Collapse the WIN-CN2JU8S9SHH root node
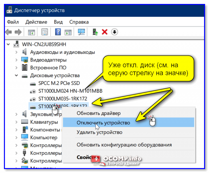209x173 pixels. [8, 44]
